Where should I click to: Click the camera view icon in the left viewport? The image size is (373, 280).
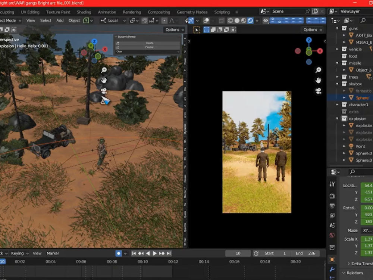pyautogui.click(x=104, y=91)
